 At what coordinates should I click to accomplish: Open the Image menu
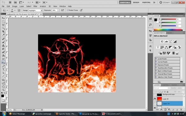click(x=15, y=6)
